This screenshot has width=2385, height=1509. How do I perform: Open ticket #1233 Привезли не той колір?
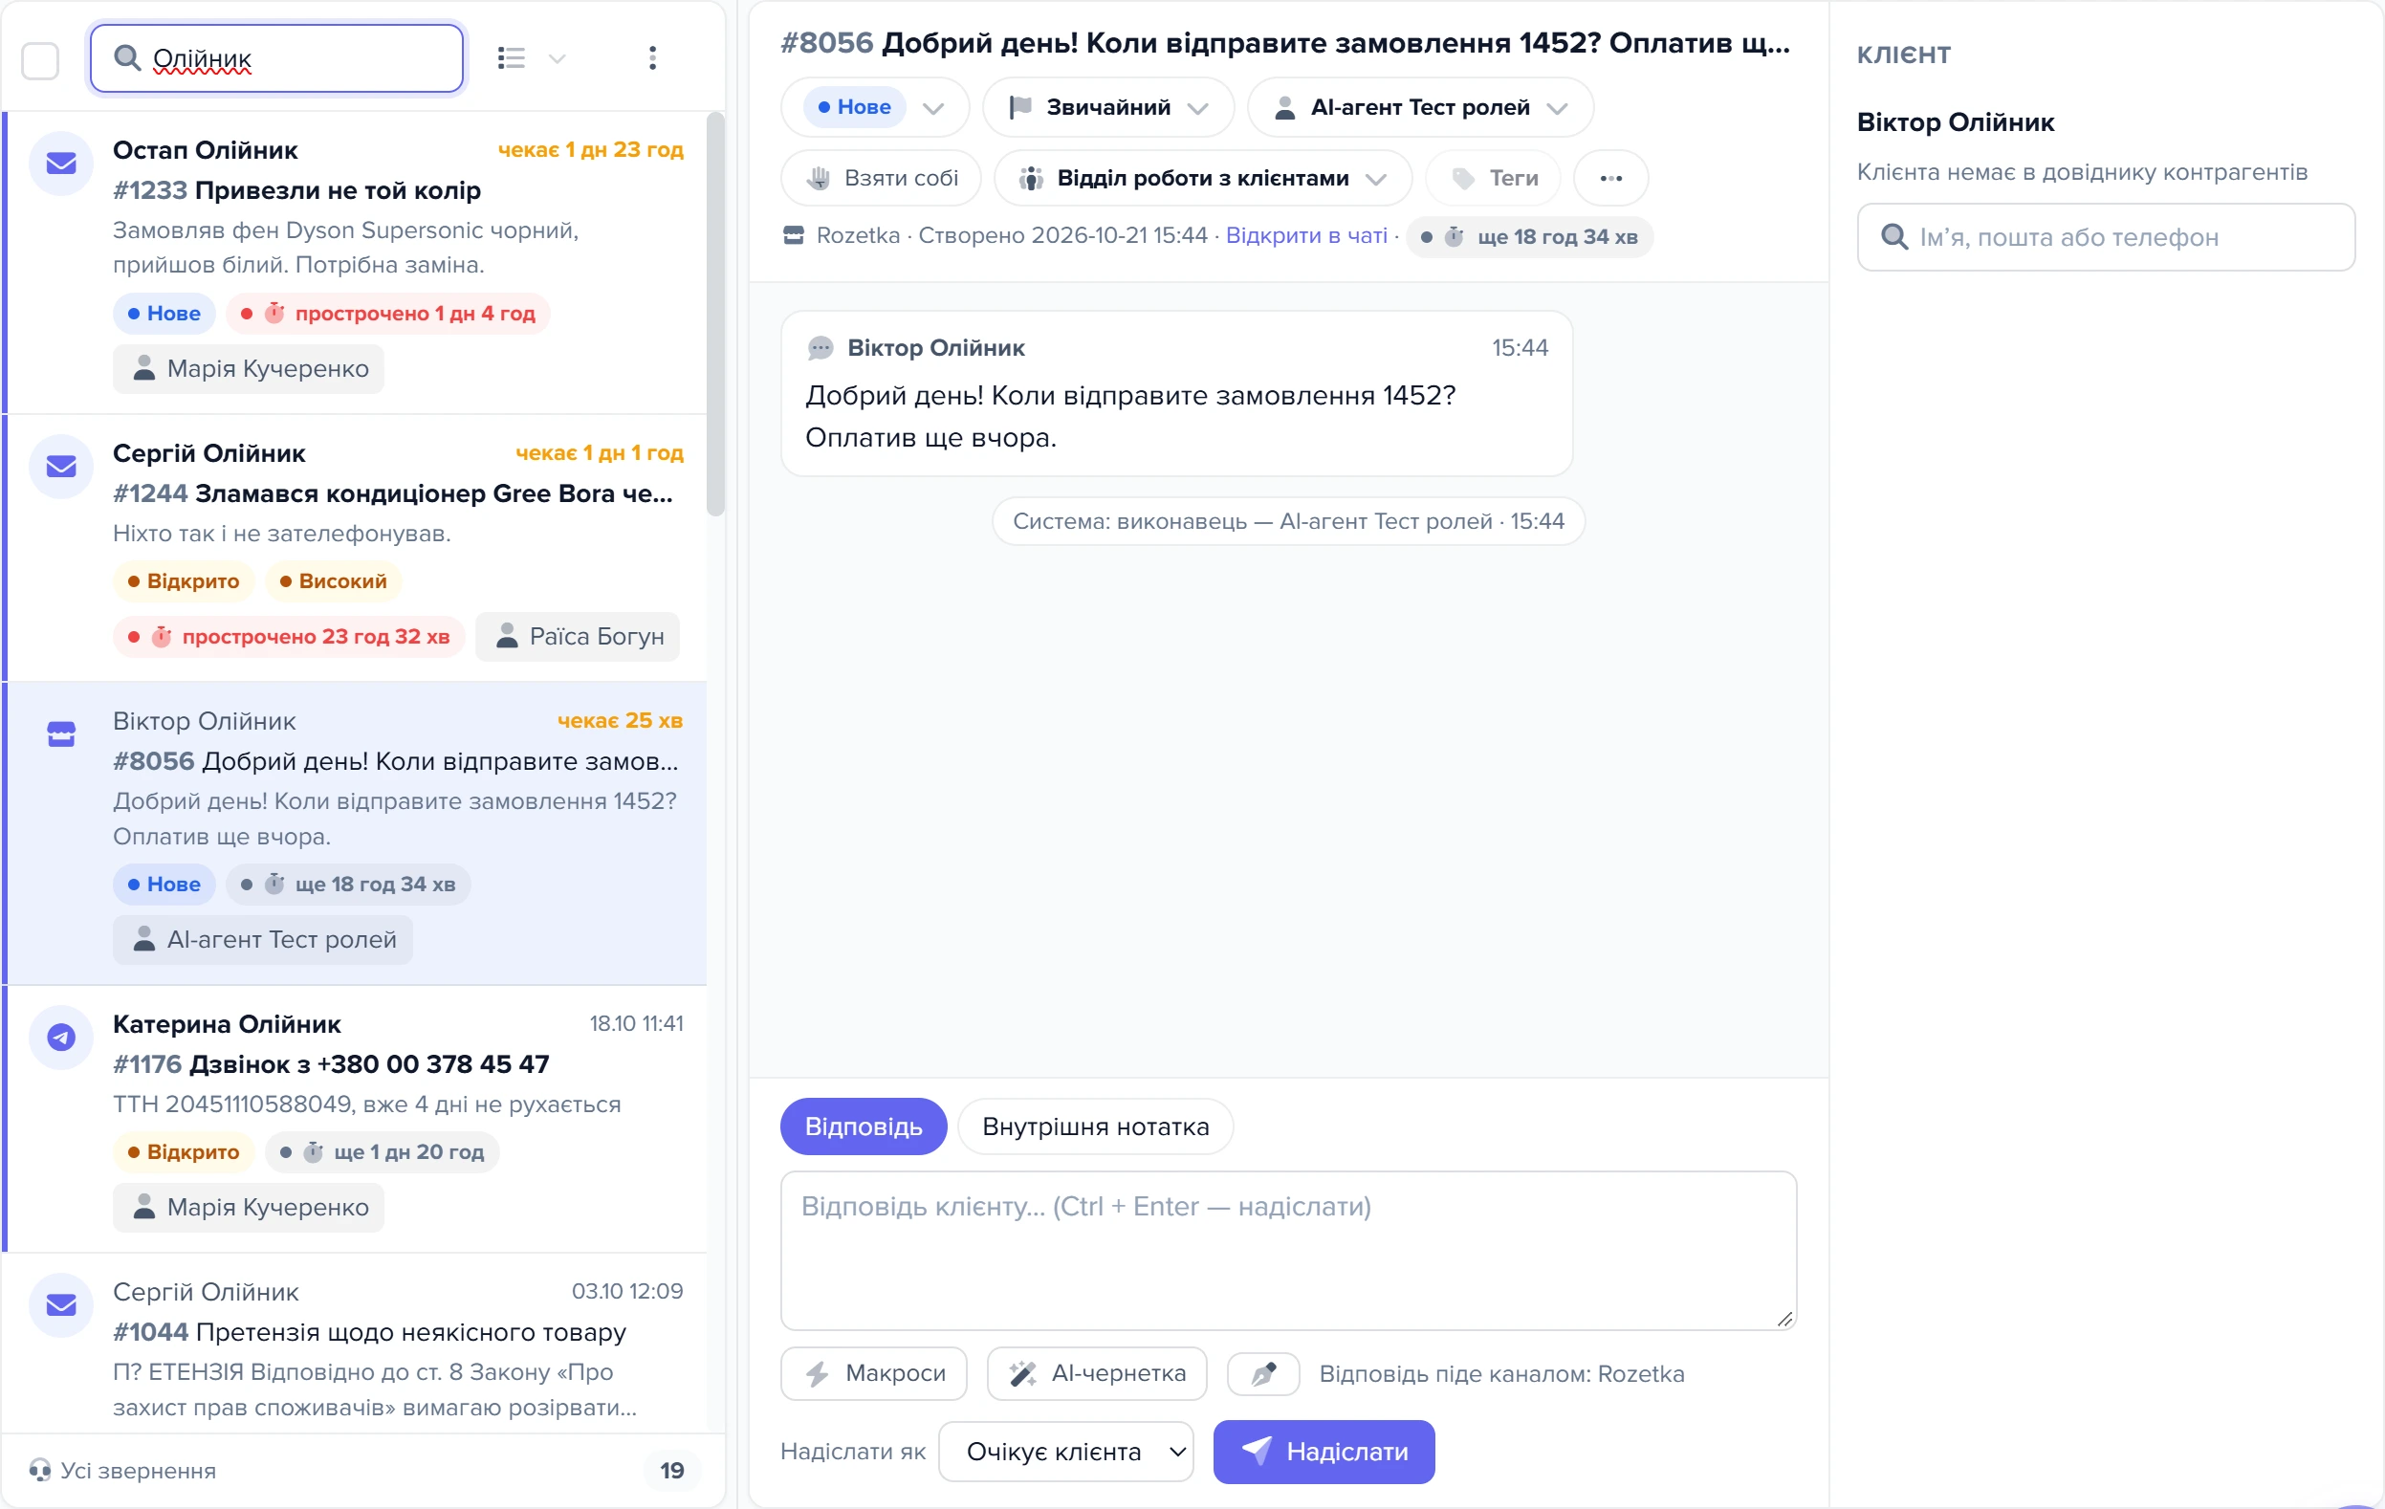point(356,262)
